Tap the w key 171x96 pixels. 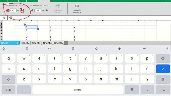24,58
